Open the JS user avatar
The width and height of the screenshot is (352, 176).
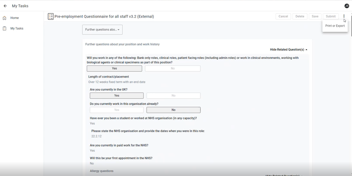coord(347,6)
